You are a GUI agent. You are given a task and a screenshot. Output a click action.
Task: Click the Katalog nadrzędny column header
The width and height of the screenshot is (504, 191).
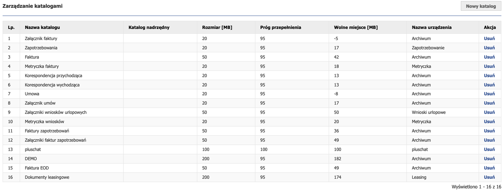pos(149,27)
